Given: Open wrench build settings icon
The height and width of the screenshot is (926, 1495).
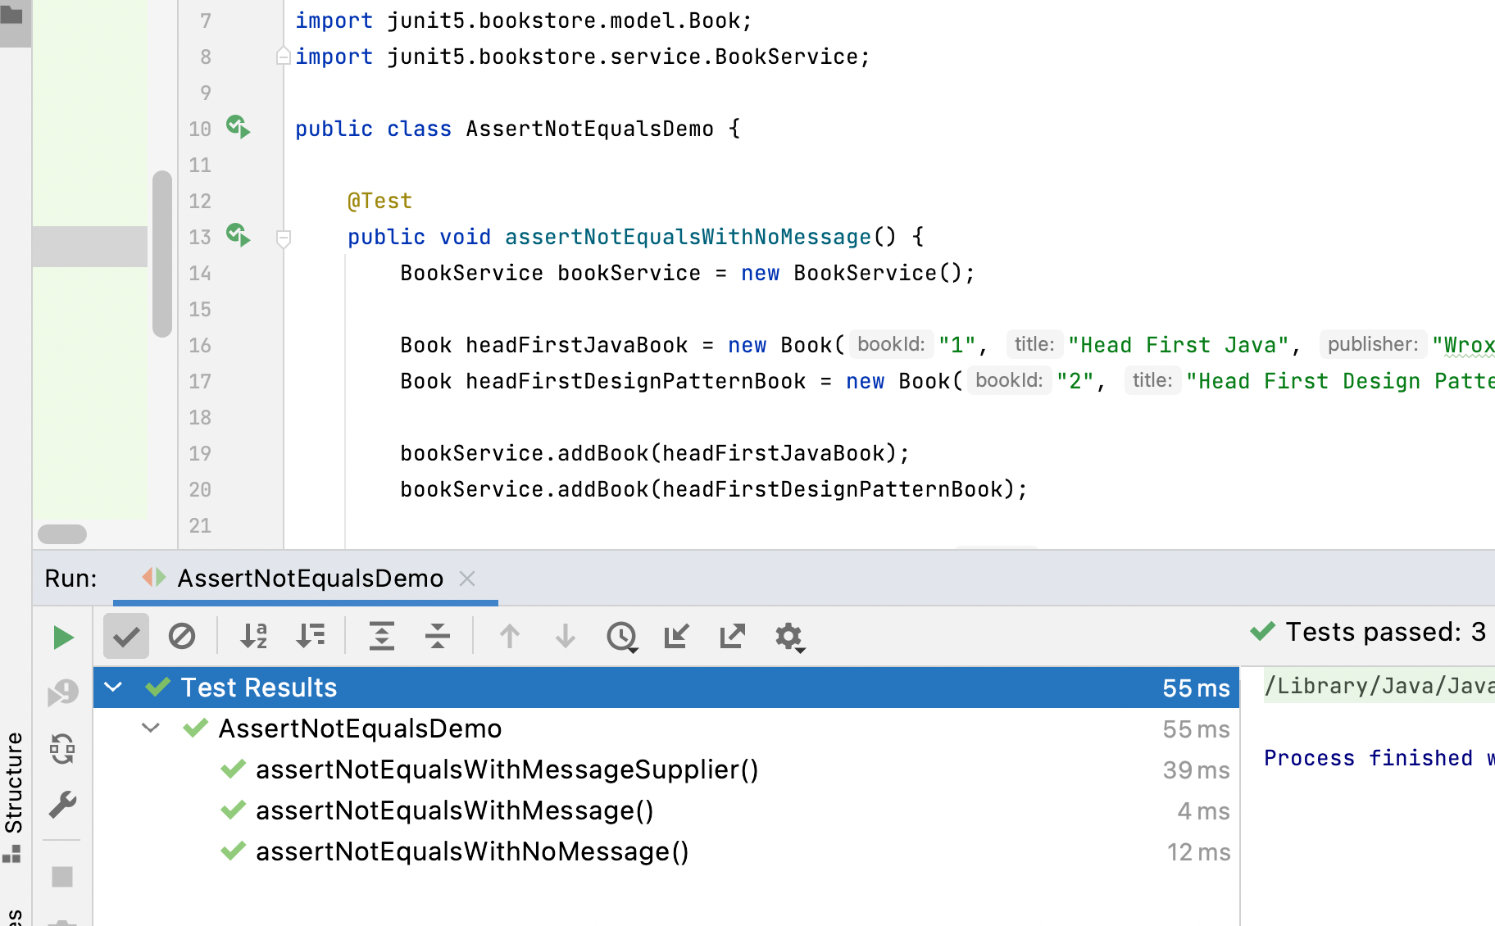Looking at the screenshot, I should (63, 805).
